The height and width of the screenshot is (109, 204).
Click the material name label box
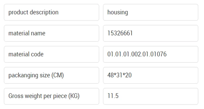(x=51, y=33)
